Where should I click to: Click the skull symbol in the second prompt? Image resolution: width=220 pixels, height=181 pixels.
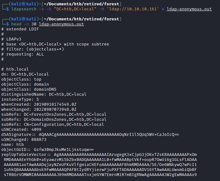coord(20,19)
